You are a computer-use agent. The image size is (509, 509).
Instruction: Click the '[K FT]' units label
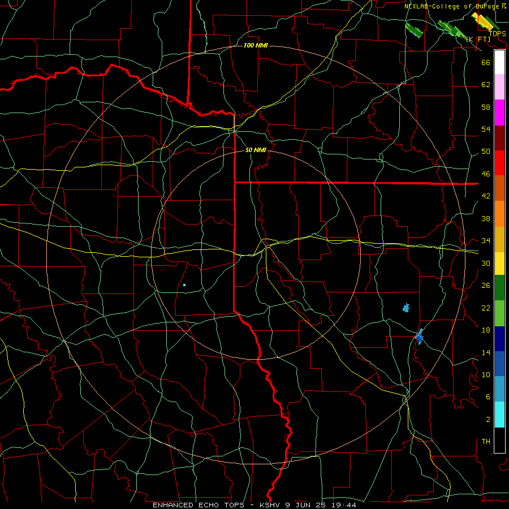pos(478,39)
